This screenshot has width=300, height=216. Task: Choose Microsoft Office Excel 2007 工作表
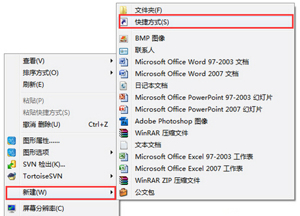pyautogui.click(x=206, y=168)
